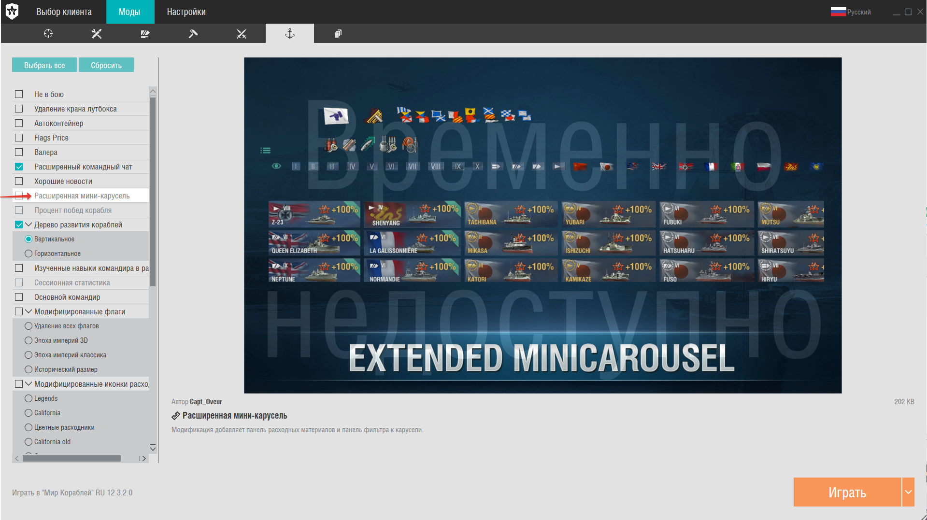The image size is (927, 520).
Task: Click mod list scroll down arrow
Action: pos(153,448)
